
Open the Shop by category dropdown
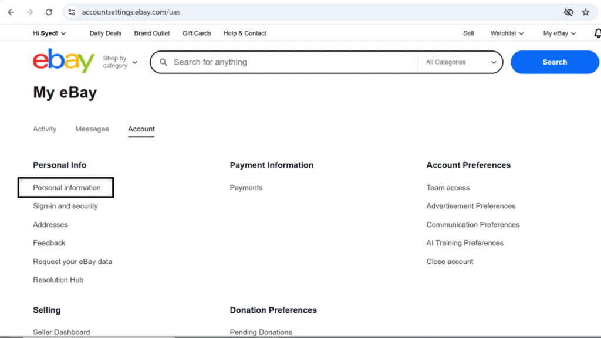click(x=119, y=62)
